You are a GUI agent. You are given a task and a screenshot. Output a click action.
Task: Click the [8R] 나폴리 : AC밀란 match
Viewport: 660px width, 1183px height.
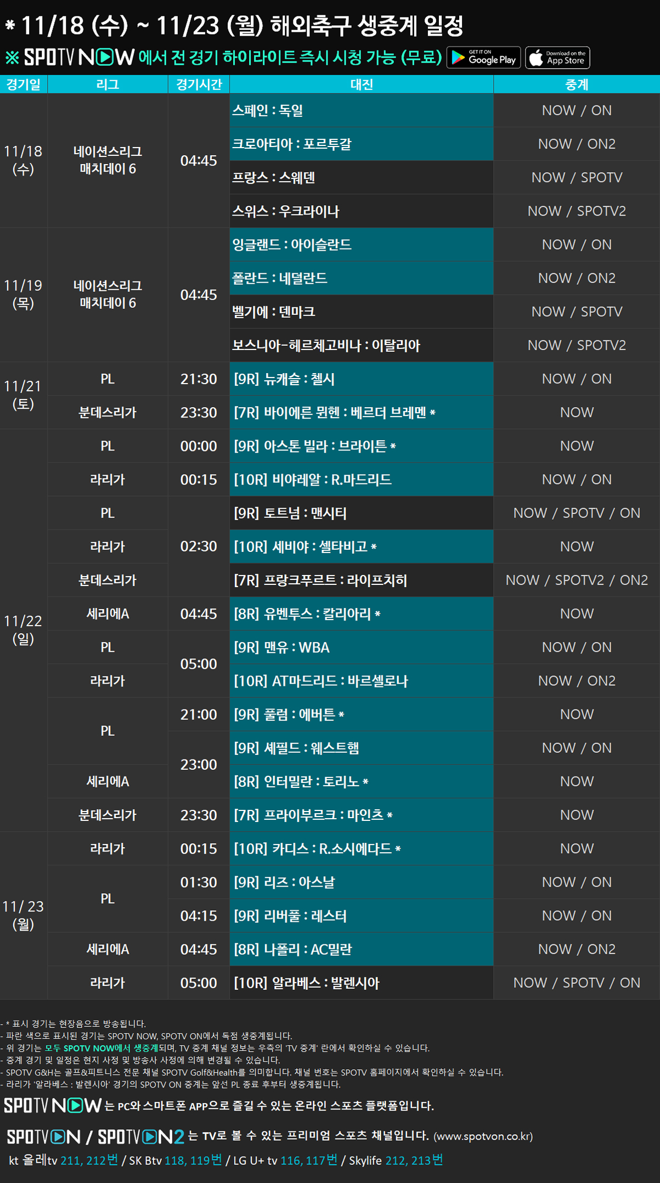tap(362, 949)
